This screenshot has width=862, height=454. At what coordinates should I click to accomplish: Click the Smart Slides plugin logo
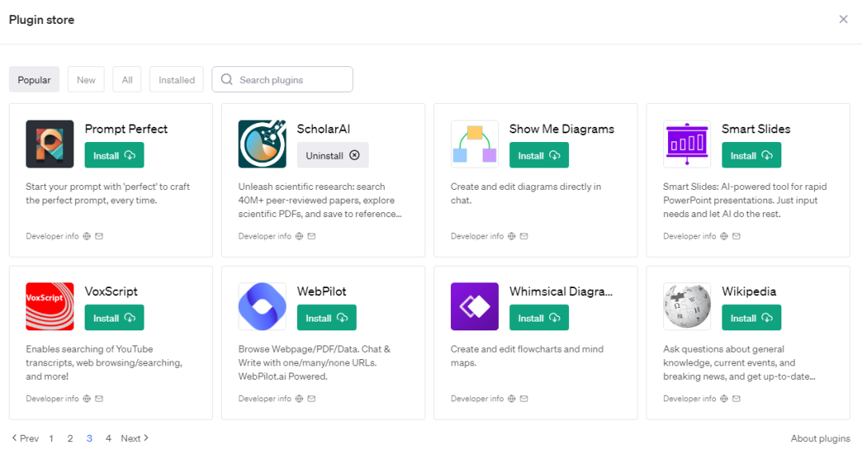coord(686,144)
